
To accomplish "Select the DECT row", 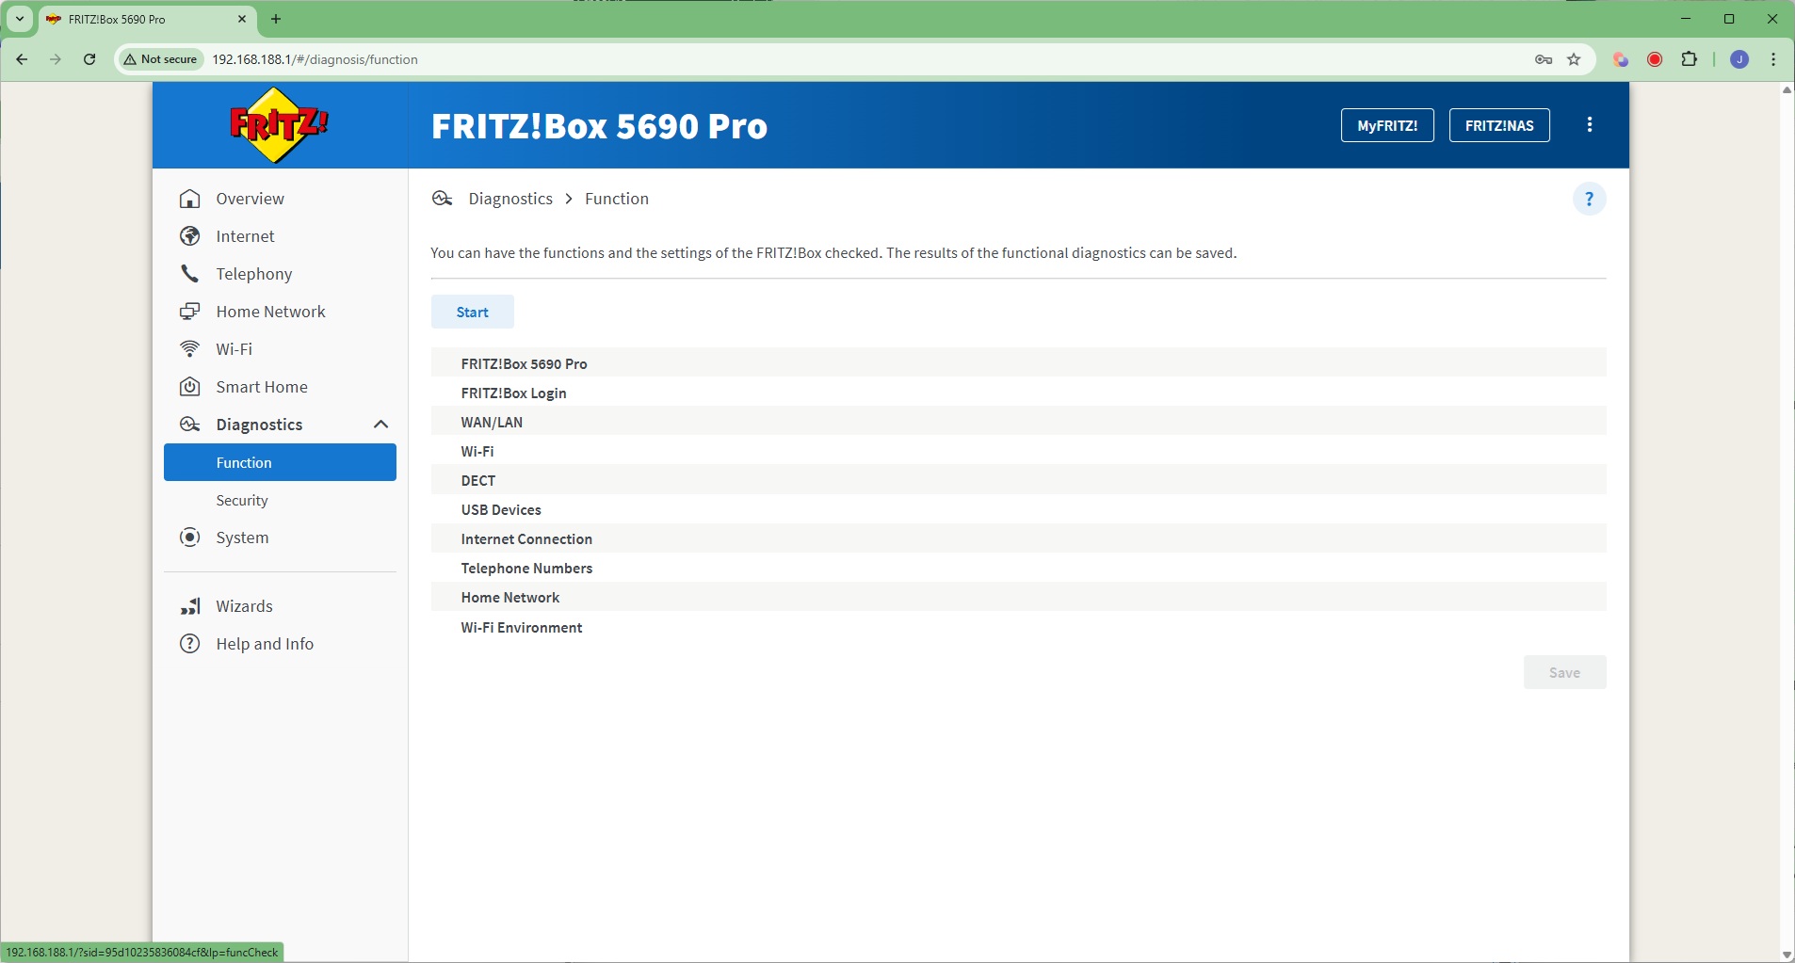I will point(1019,480).
